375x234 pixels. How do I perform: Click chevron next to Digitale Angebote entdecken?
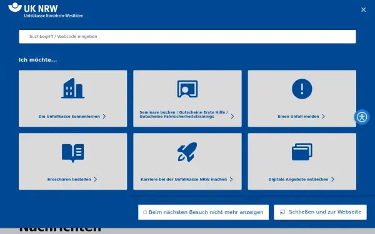point(332,179)
